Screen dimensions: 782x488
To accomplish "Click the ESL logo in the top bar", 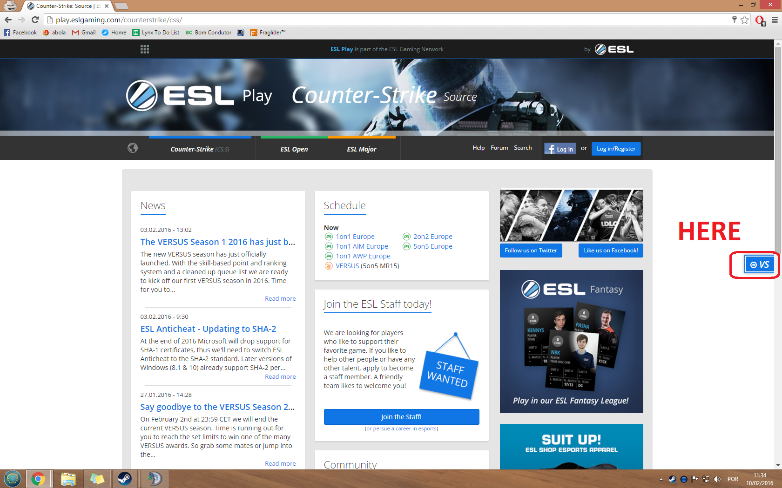I will (614, 49).
